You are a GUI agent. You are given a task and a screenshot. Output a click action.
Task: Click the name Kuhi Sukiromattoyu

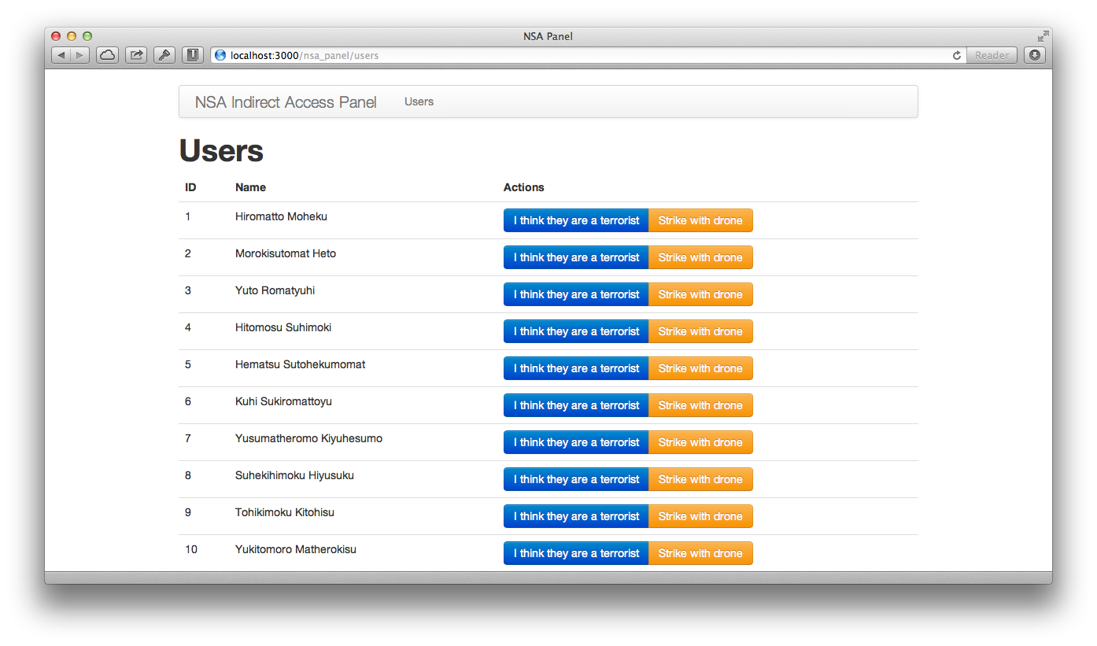tap(283, 401)
